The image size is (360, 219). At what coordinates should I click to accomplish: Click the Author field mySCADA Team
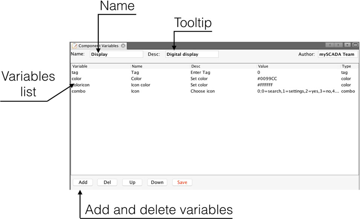click(338, 54)
